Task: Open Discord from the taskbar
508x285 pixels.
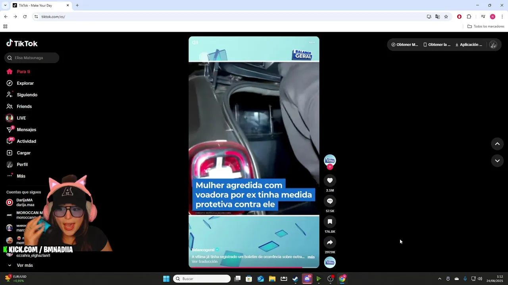Action: pos(307,279)
